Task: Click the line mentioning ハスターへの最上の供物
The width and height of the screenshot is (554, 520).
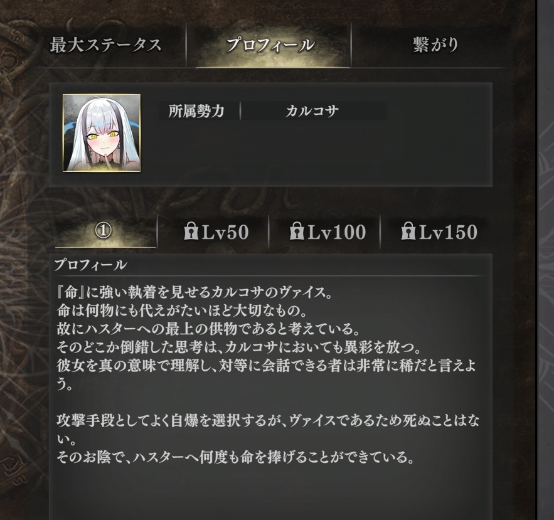Action: pyautogui.click(x=208, y=329)
